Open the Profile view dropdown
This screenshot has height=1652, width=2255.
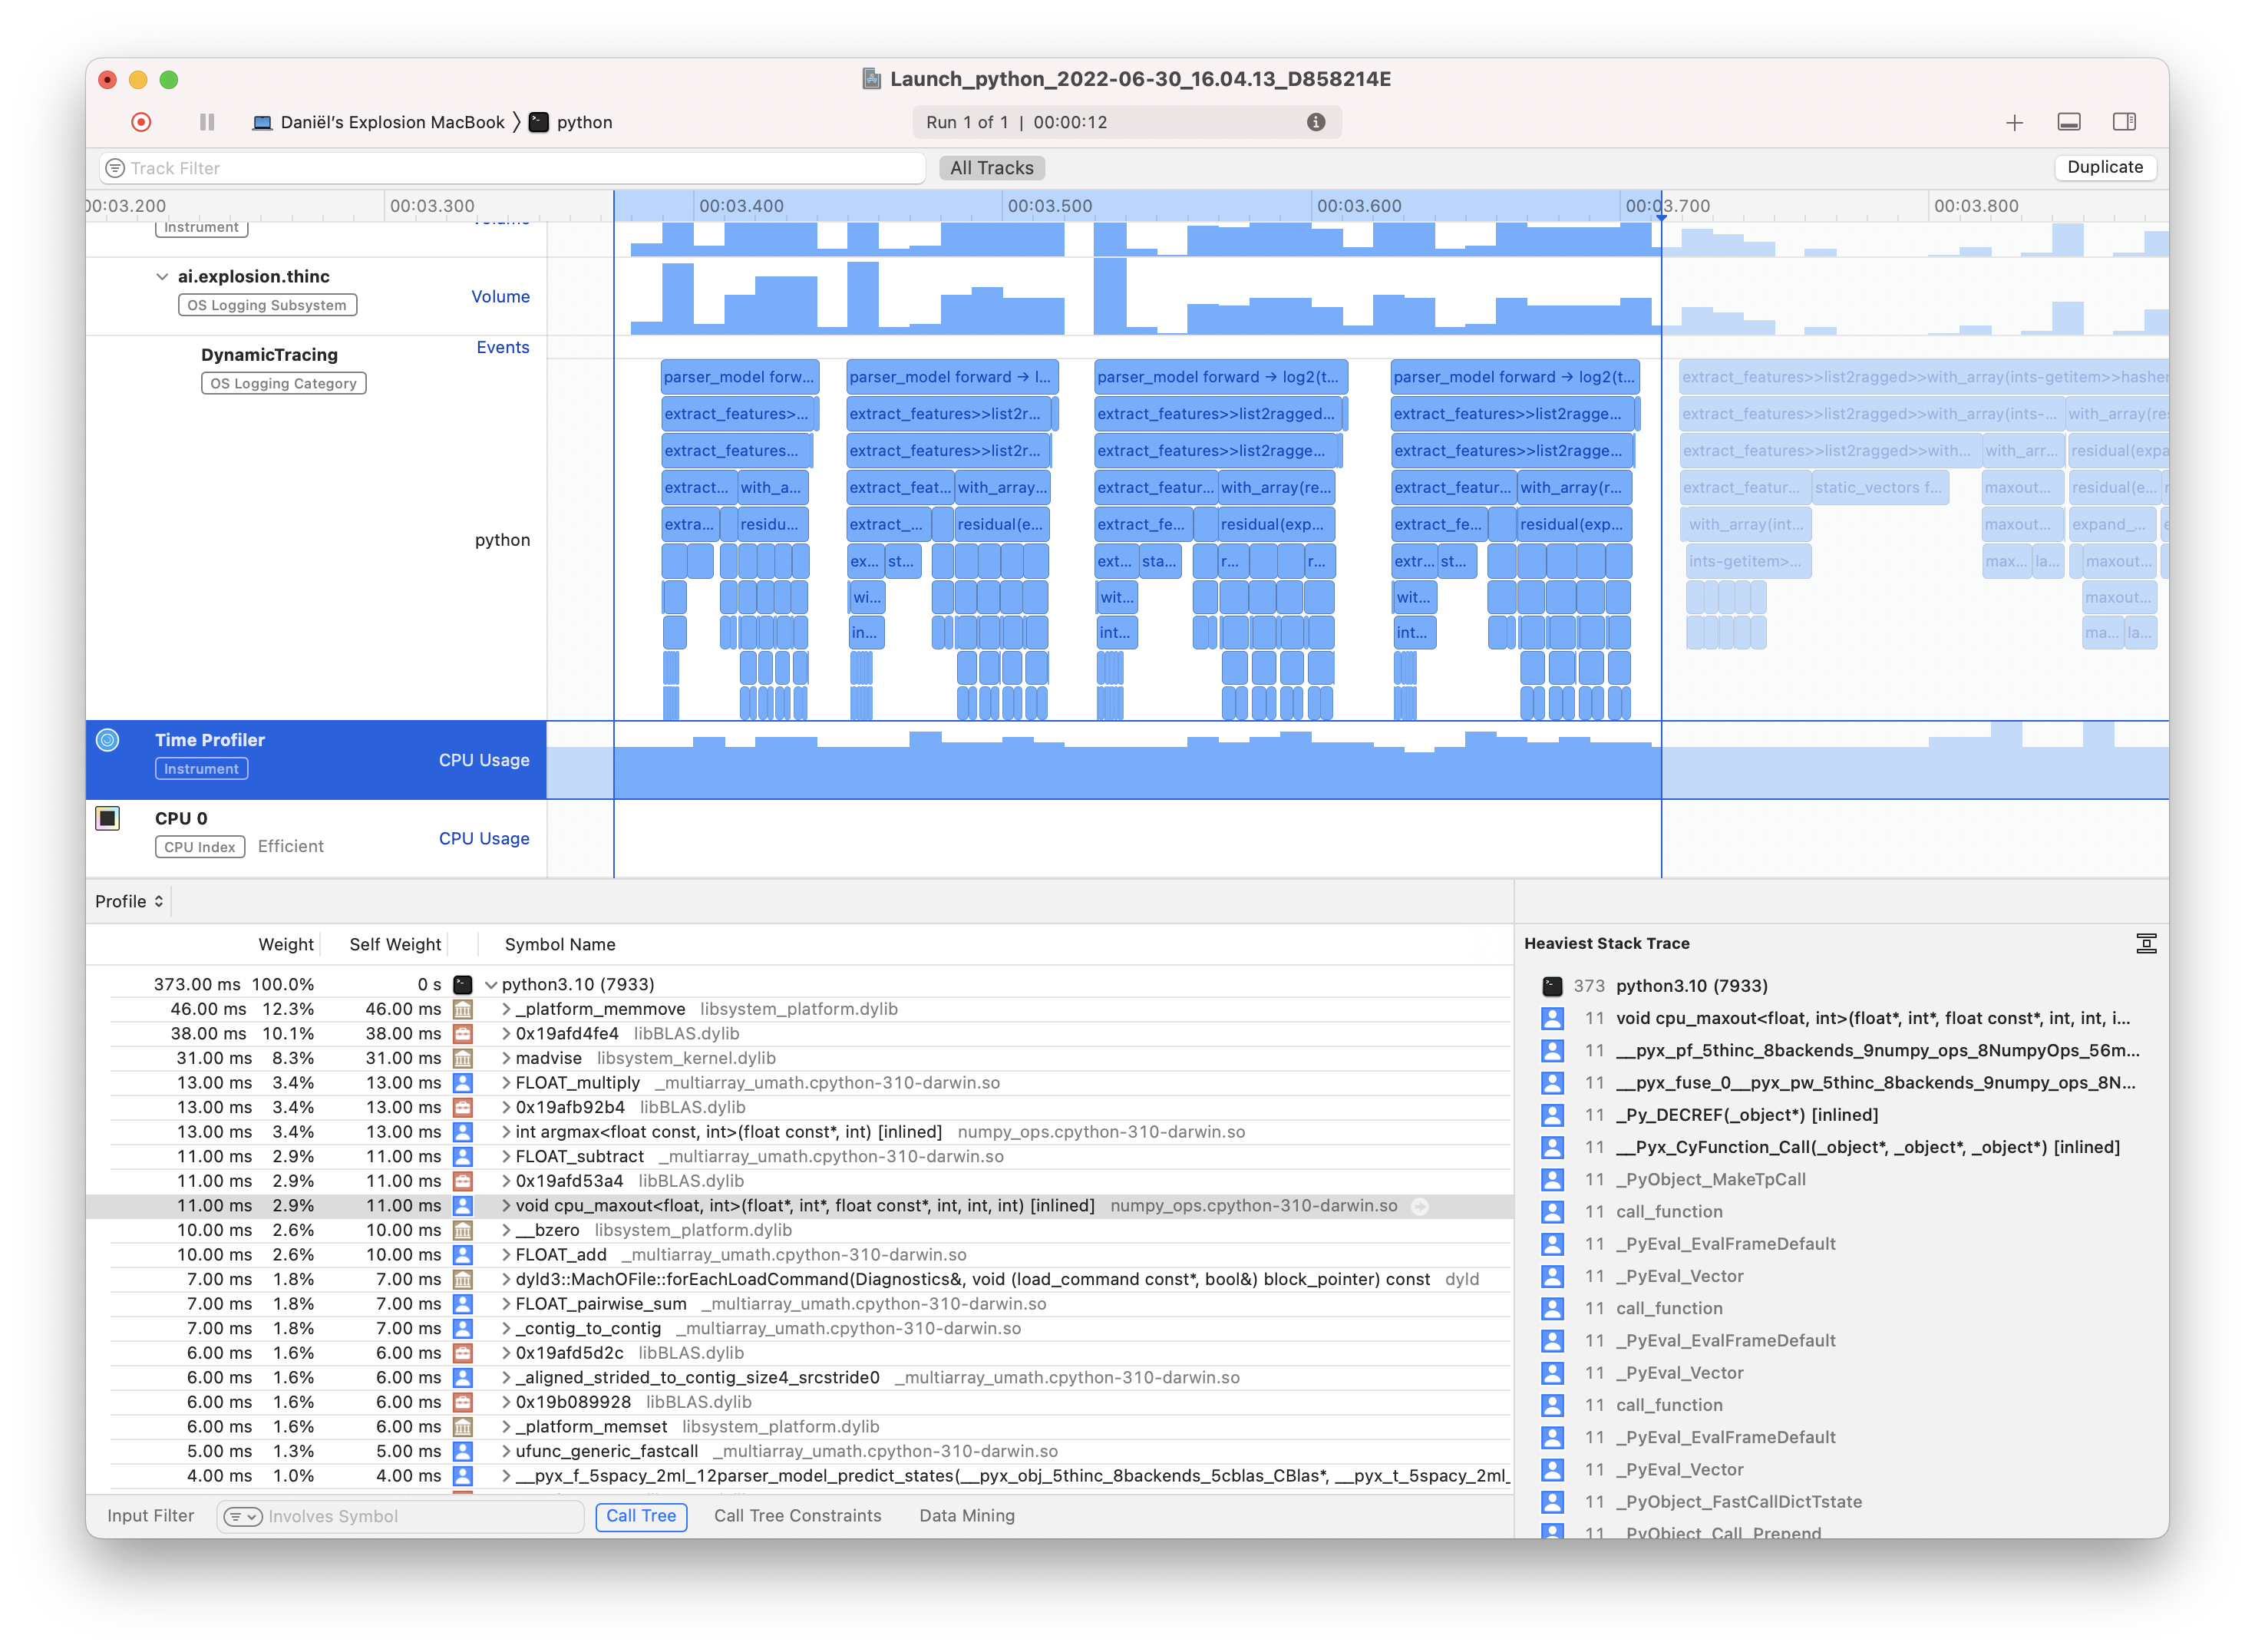129,901
